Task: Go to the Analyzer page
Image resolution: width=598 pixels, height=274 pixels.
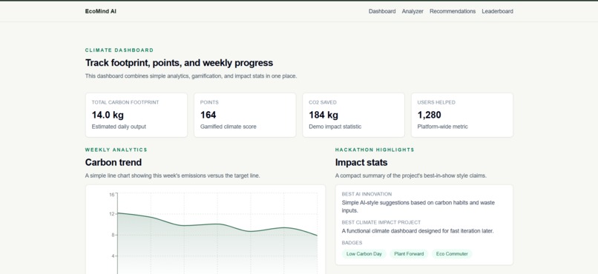Action: tap(413, 11)
